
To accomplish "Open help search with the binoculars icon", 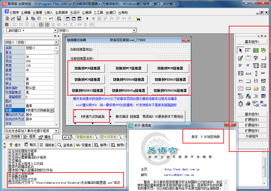I will (138, 19).
